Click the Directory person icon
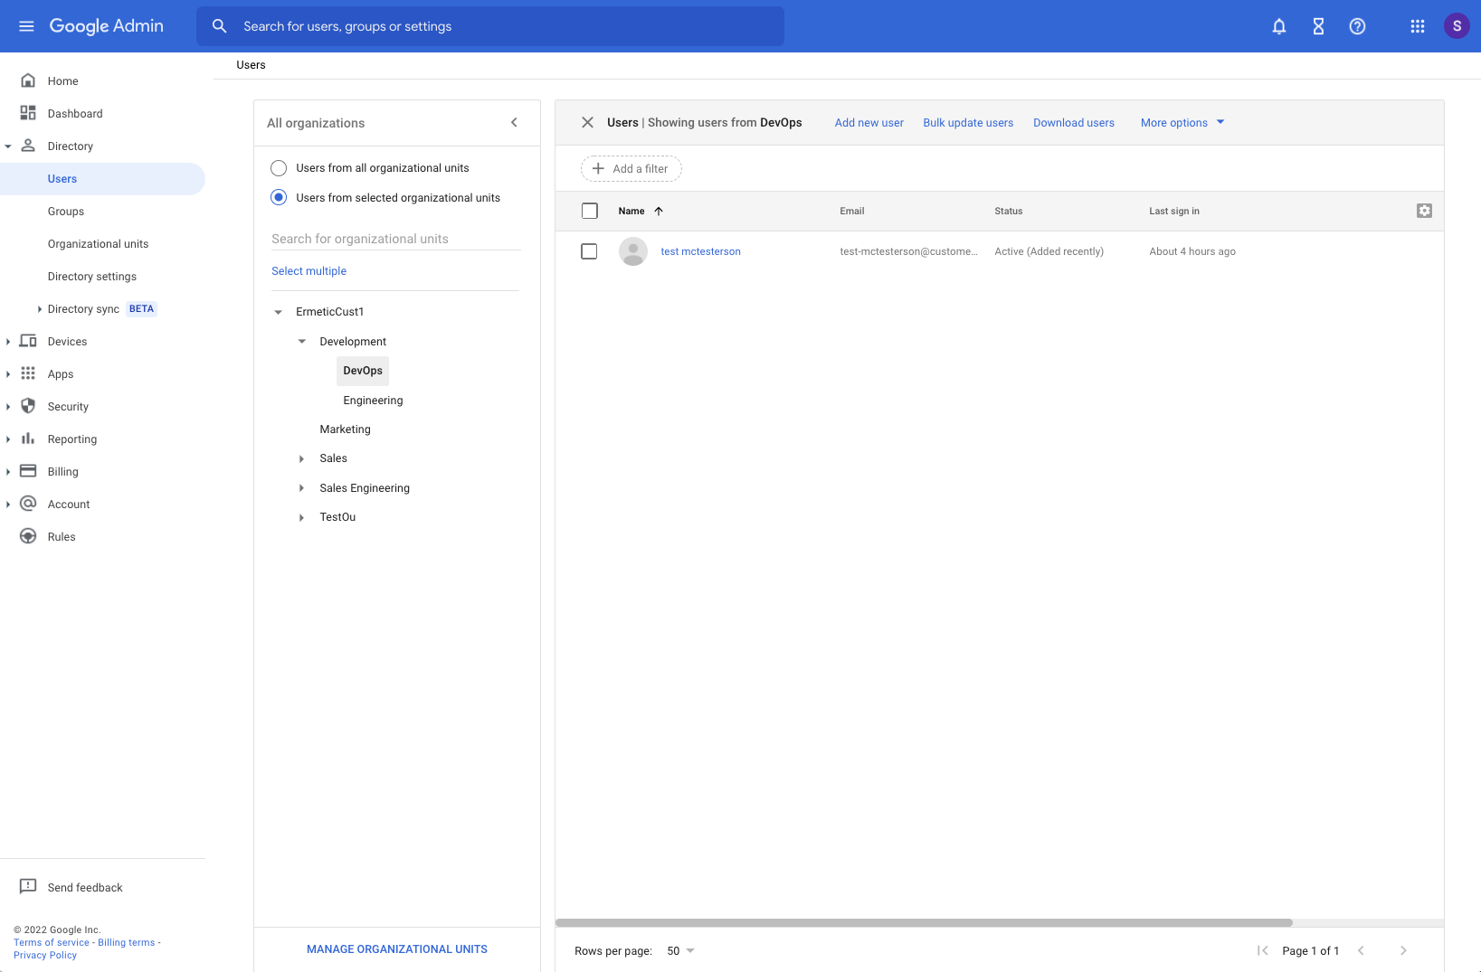1481x972 pixels. pyautogui.click(x=28, y=146)
